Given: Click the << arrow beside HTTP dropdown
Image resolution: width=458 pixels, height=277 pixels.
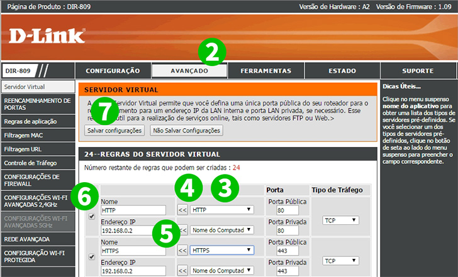Looking at the screenshot, I should (182, 210).
